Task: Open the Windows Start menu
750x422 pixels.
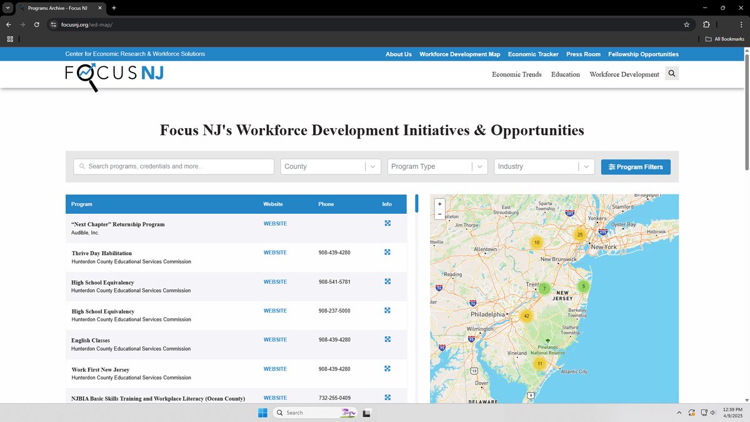Action: click(262, 413)
